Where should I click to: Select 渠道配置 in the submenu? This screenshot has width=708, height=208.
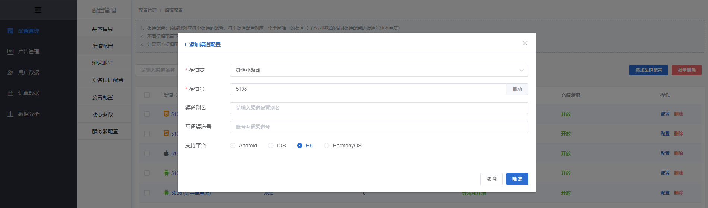tap(103, 46)
